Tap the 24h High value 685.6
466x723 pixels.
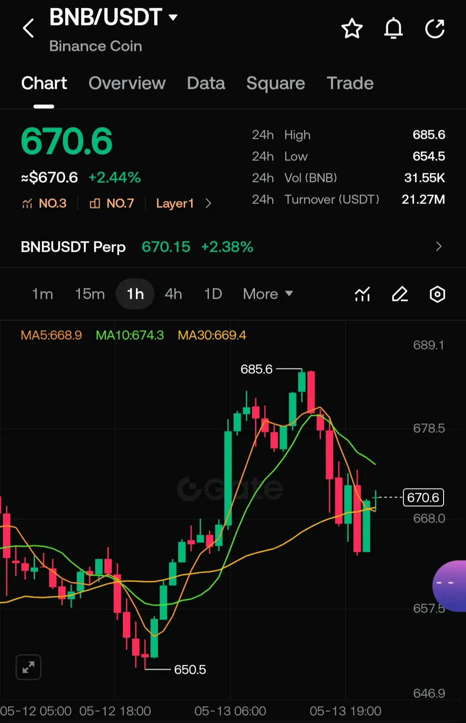[429, 135]
